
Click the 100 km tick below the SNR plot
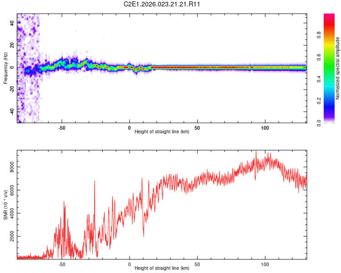[265, 263]
